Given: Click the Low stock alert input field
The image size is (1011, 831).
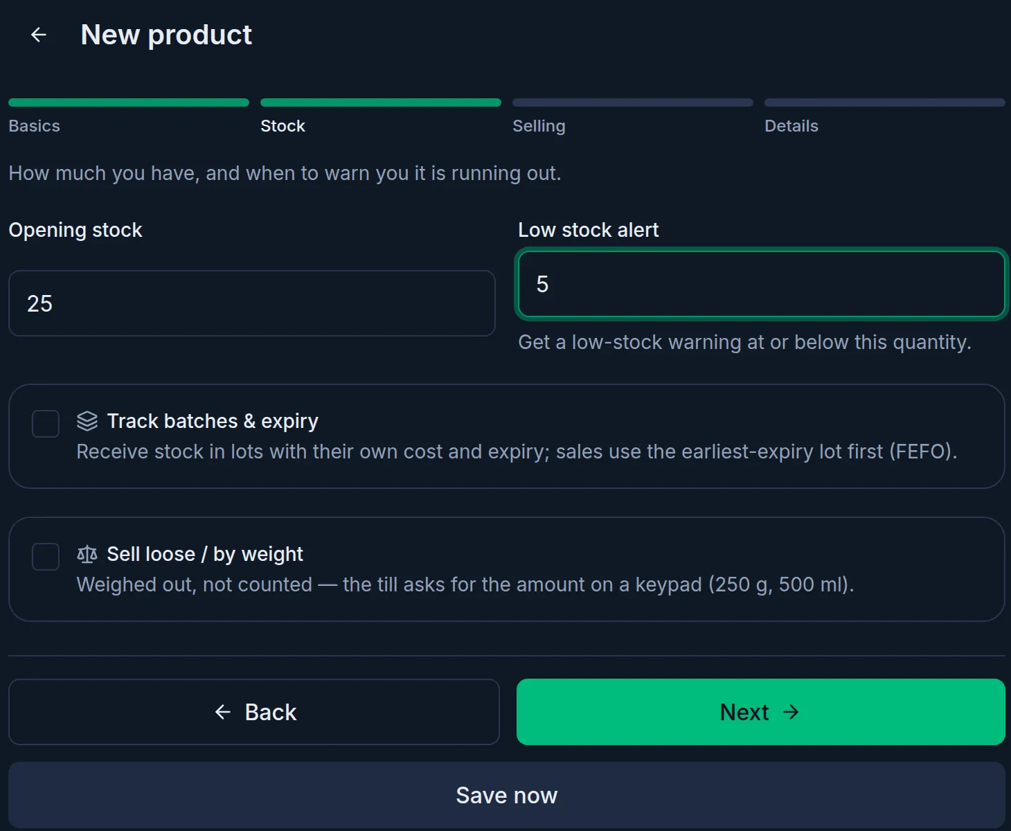Looking at the screenshot, I should coord(762,284).
